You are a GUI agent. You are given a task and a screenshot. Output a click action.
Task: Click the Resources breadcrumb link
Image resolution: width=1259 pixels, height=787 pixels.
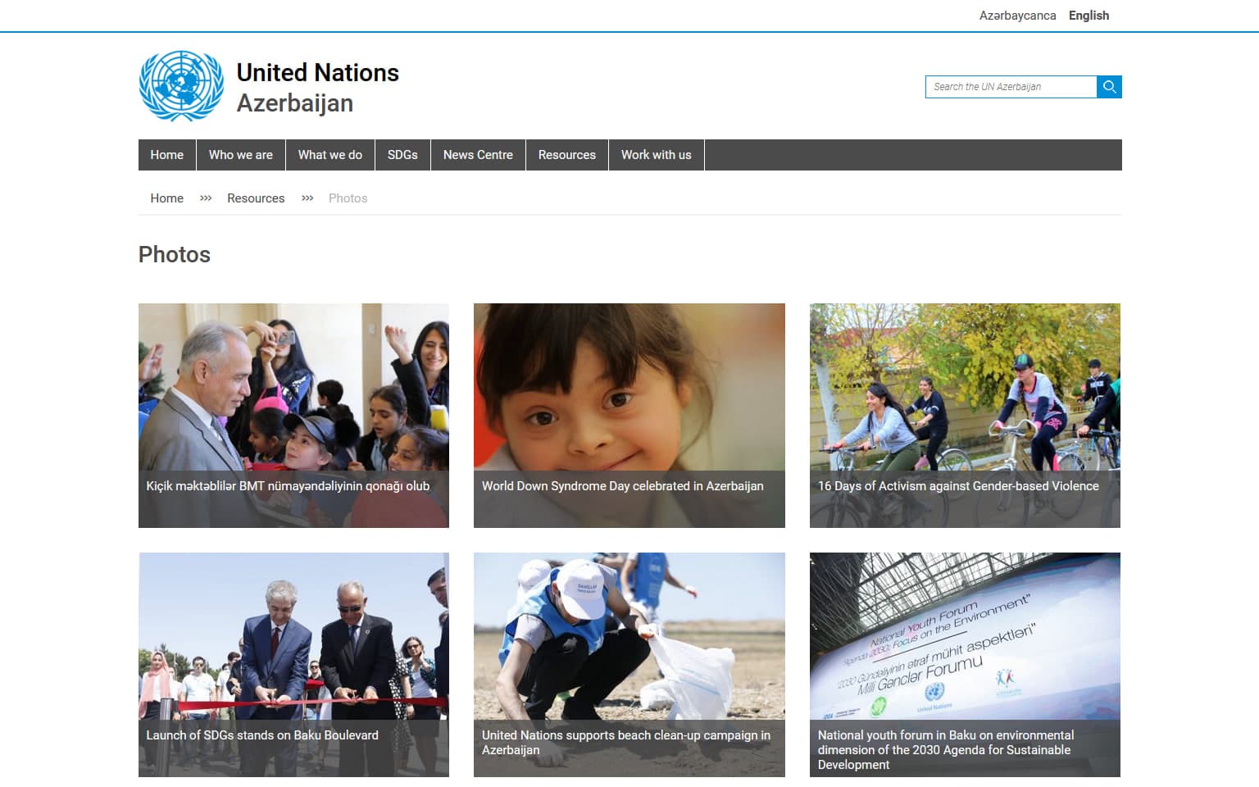[x=256, y=198]
